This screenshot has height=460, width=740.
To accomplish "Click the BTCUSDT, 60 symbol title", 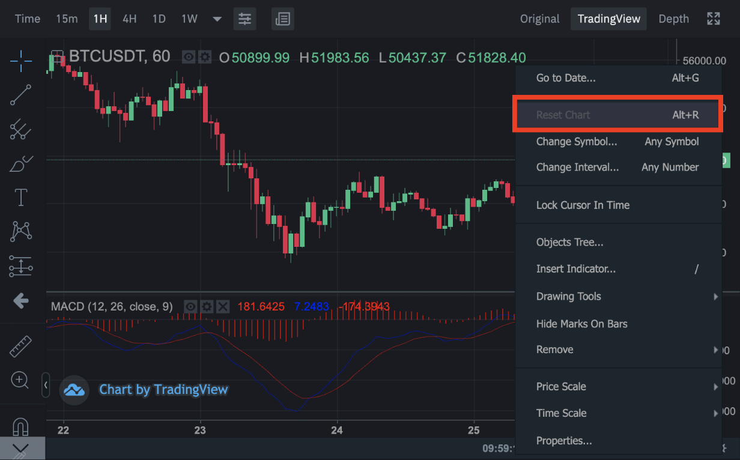I will 120,56.
